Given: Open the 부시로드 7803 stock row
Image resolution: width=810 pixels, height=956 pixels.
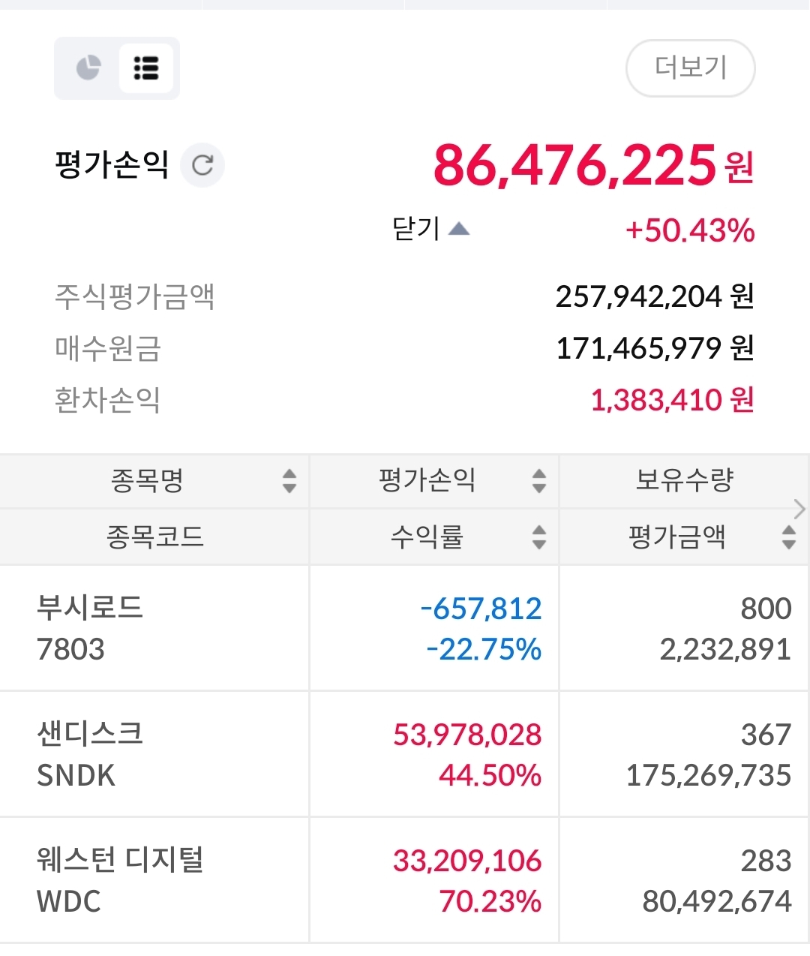Looking at the screenshot, I should 90,628.
